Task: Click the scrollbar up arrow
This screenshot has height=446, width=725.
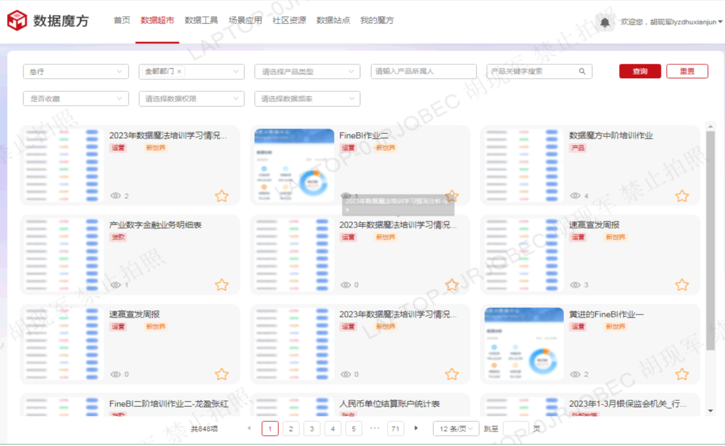Action: coord(710,126)
